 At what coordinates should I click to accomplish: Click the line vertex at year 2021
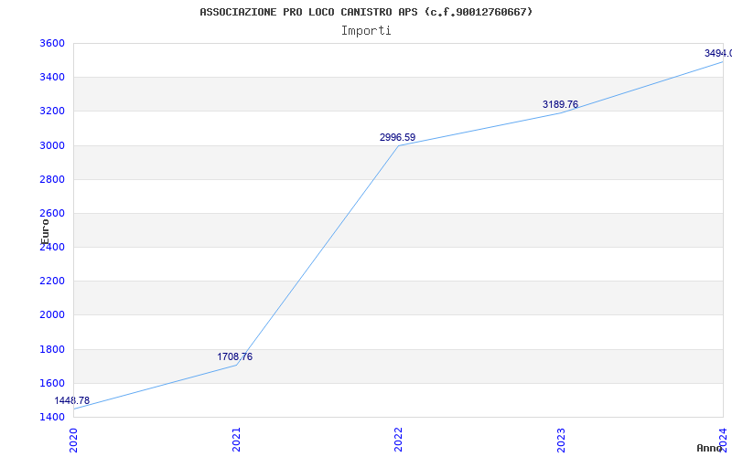point(236,365)
